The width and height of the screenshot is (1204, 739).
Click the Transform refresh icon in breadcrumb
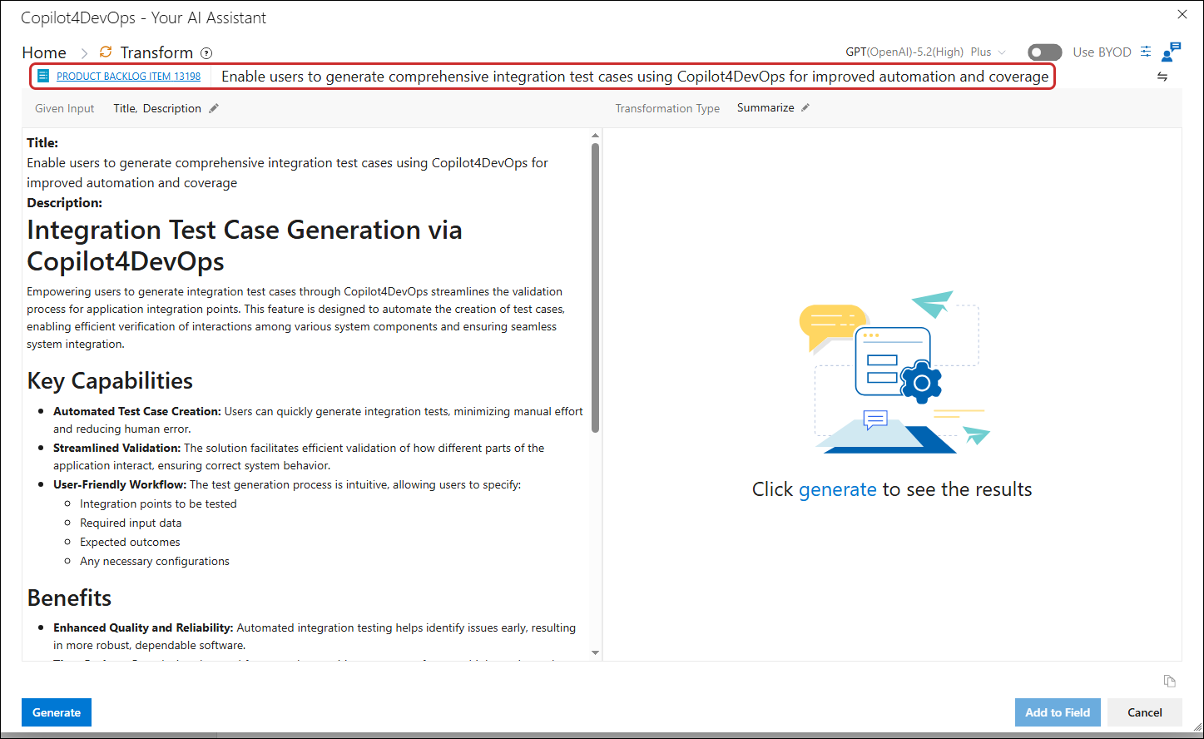[106, 52]
